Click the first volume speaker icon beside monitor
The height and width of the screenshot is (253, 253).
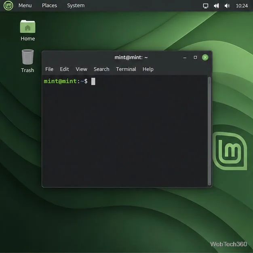pyautogui.click(x=216, y=6)
